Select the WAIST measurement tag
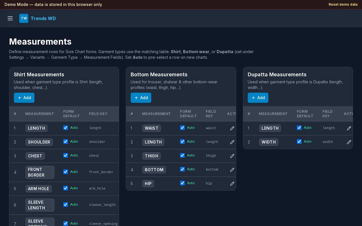The height and width of the screenshot is (226, 362). click(152, 128)
